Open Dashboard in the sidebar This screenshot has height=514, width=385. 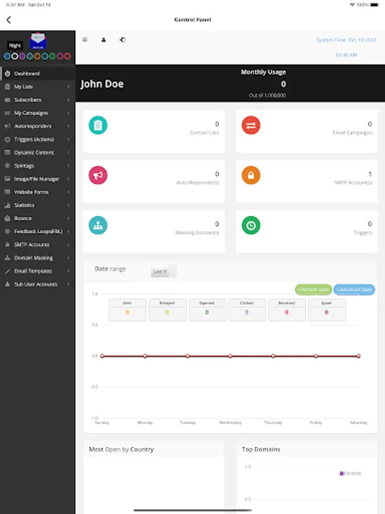38,74
